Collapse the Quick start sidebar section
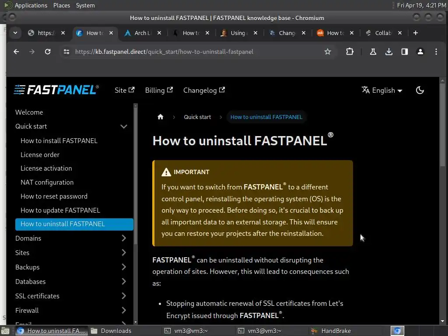Viewport: 448px width, 336px height. point(124,126)
